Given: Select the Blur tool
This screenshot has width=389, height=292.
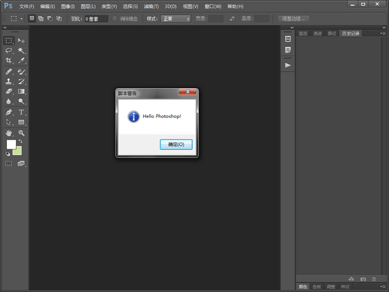Looking at the screenshot, I should tap(9, 101).
